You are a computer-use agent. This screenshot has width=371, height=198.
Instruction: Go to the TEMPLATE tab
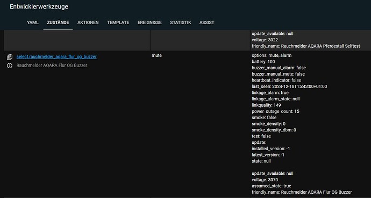[118, 23]
